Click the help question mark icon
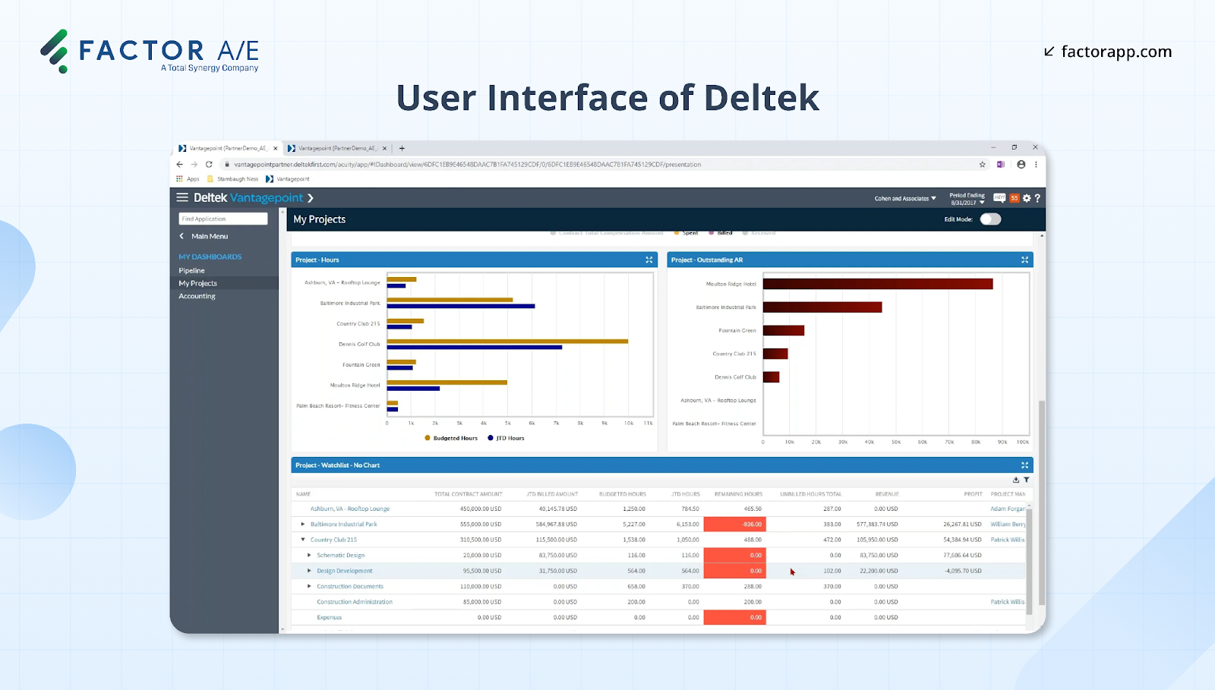This screenshot has width=1215, height=690. 1037,197
